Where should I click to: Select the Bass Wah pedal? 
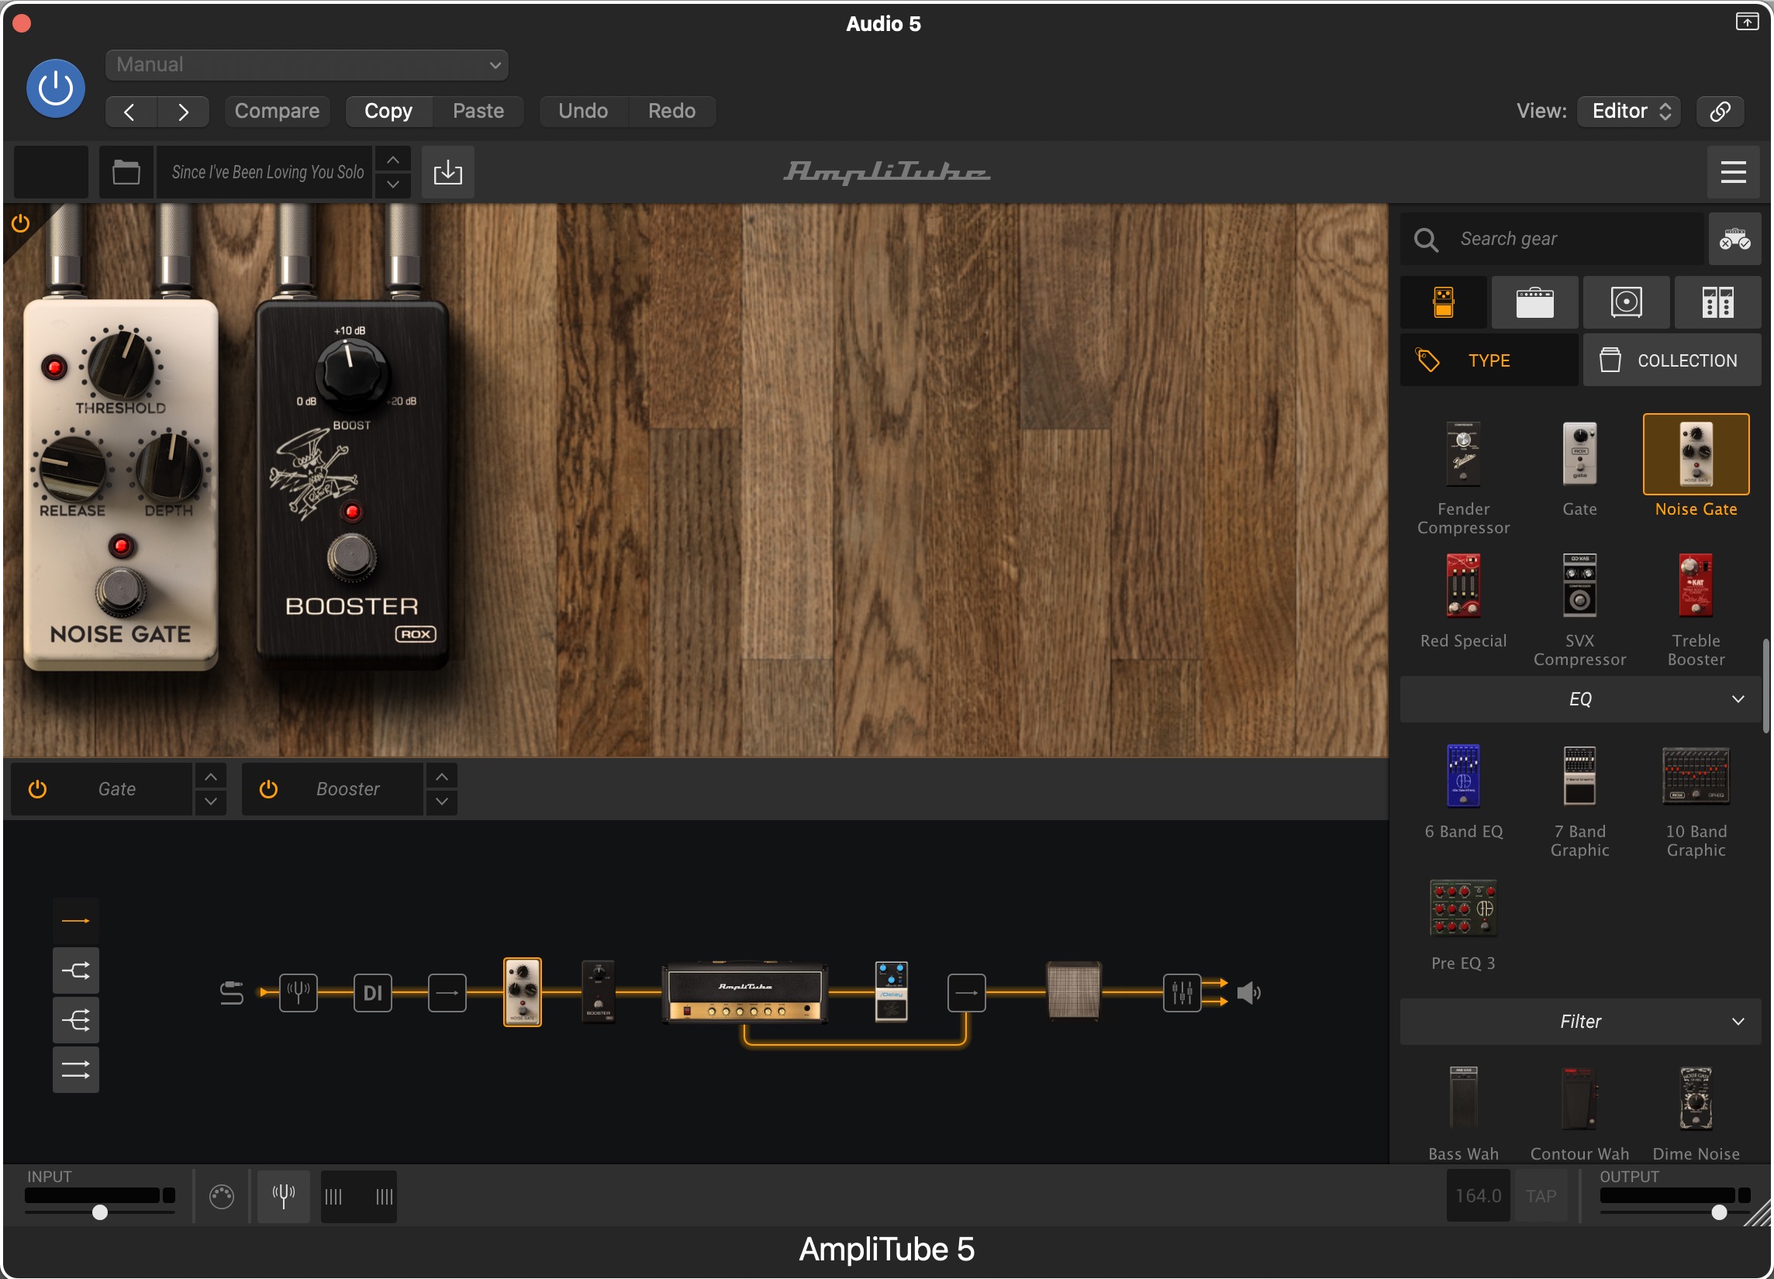1463,1098
